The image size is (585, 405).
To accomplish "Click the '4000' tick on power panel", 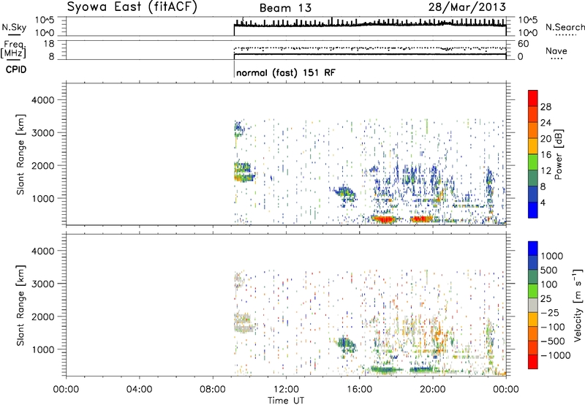I will [42, 100].
